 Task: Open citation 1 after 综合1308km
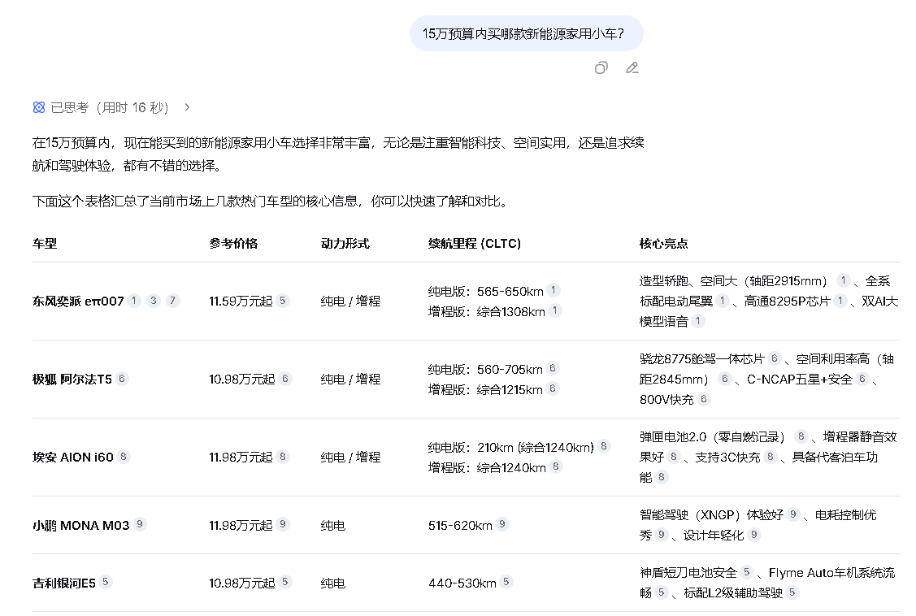(556, 310)
